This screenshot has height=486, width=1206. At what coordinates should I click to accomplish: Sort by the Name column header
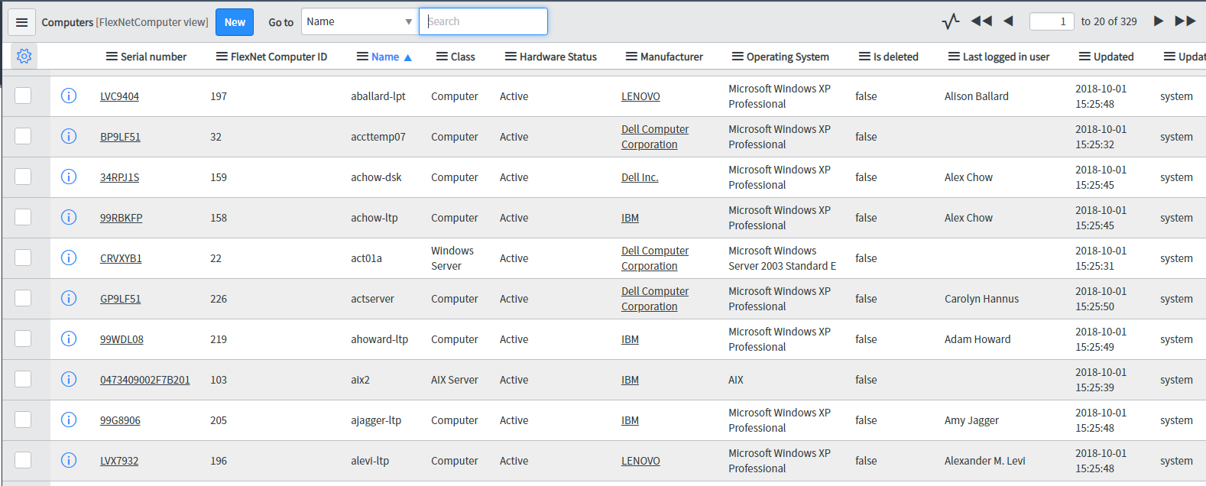pyautogui.click(x=385, y=57)
